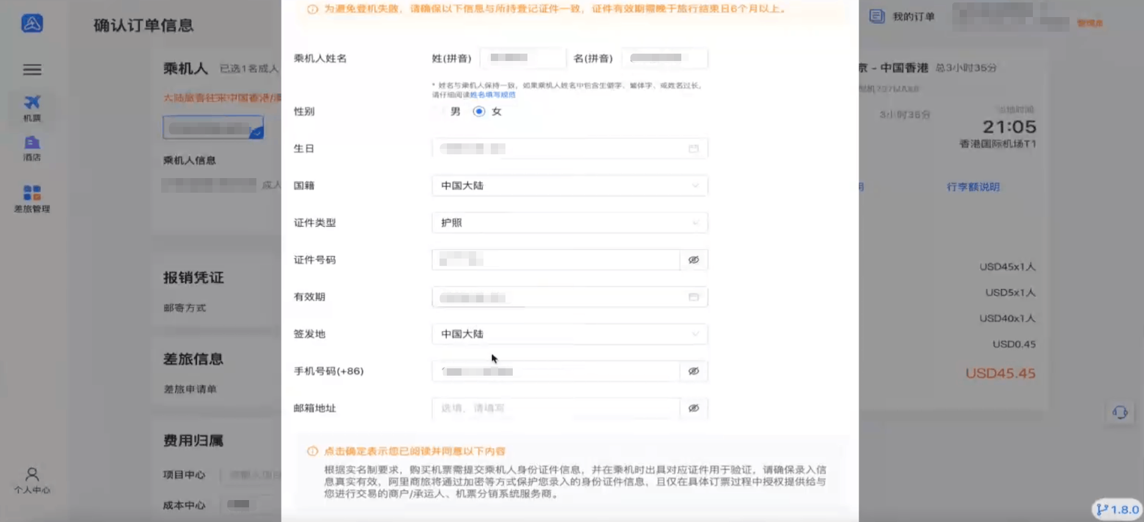Viewport: 1144px width, 522px height.
Task: Expand the issuing place (签发地) dropdown
Action: 569,334
